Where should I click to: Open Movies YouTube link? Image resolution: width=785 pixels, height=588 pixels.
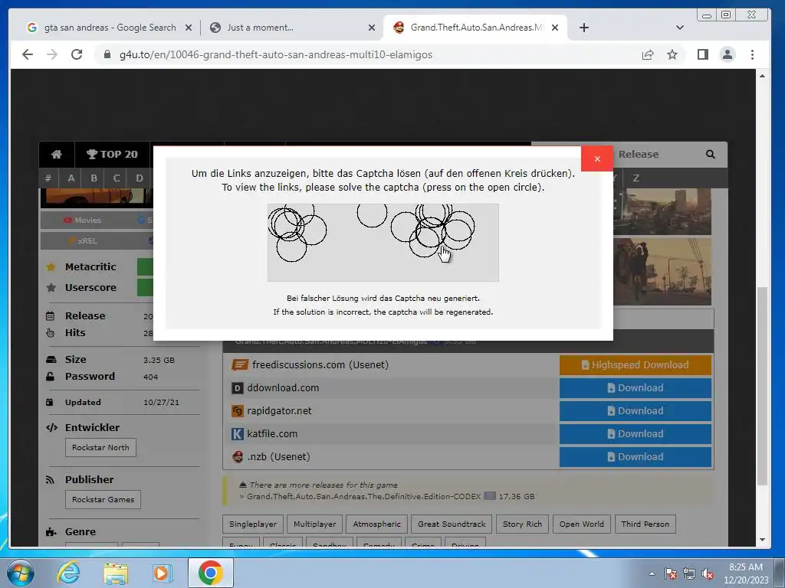tap(83, 220)
